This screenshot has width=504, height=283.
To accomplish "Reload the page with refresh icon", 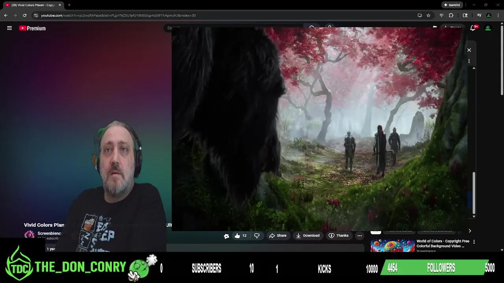I will pyautogui.click(x=24, y=15).
